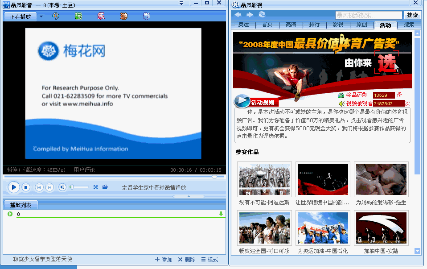Click the seek bar handle near the end
The width and height of the screenshot is (427, 269).
[214, 177]
